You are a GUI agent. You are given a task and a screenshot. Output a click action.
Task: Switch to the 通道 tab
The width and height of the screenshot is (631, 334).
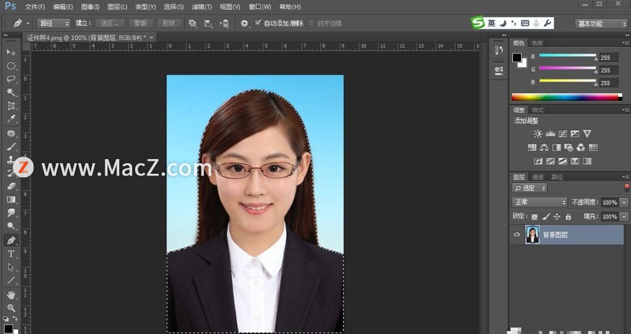(x=538, y=177)
